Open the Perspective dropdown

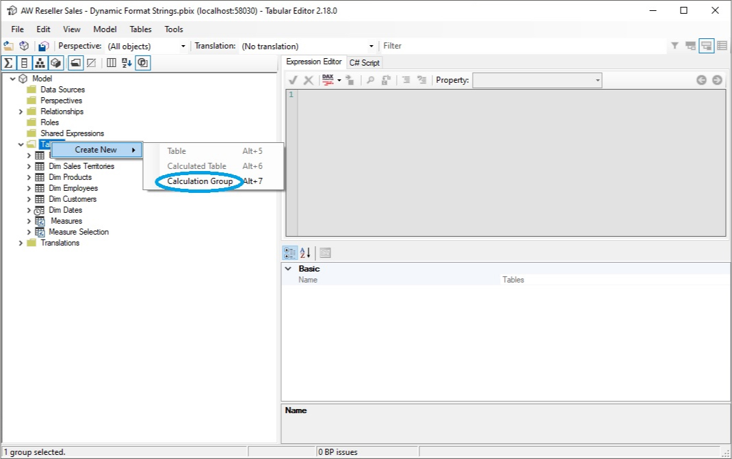point(182,46)
